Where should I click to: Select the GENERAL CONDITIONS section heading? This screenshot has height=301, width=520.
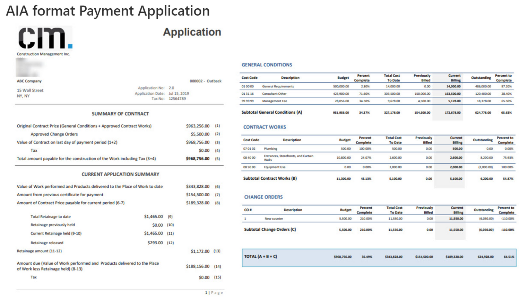point(267,65)
